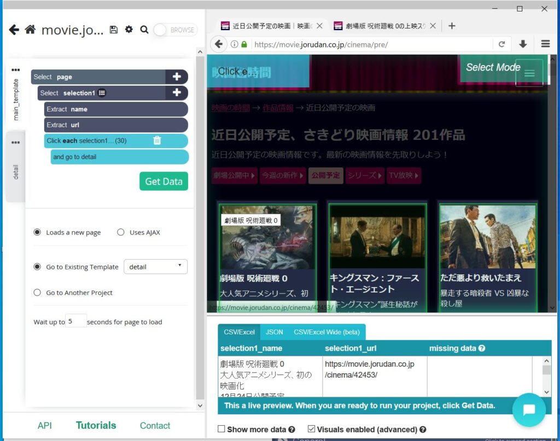This screenshot has width=560, height=441.
Task: Click the ただ悪より救いたまえ movie thumbnail
Action: (x=488, y=237)
